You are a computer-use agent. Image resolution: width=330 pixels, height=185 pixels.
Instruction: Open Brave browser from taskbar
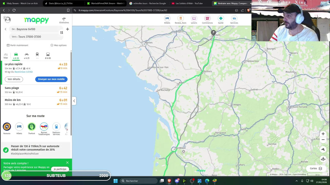169,181
